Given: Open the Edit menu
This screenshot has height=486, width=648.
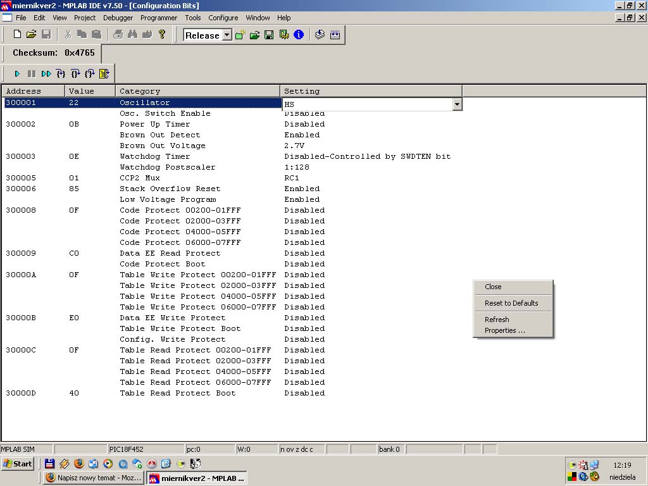Looking at the screenshot, I should pyautogui.click(x=39, y=18).
